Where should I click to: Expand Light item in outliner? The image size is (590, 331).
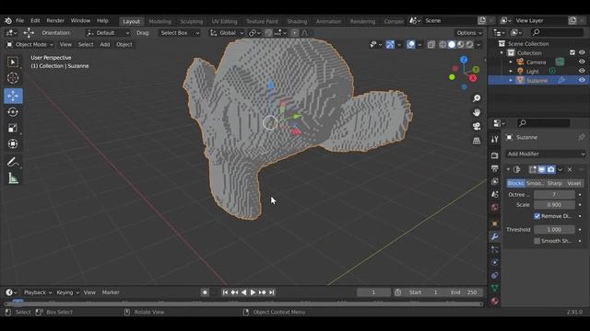pos(511,71)
